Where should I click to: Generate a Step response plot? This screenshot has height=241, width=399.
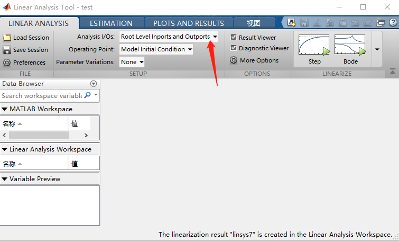coord(314,49)
